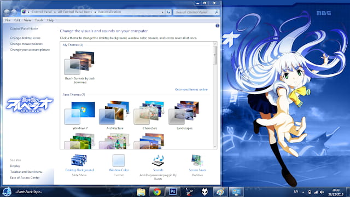Expand arrow after All Control Panel Items
Viewport: 350px width, 197px height.
95,12
